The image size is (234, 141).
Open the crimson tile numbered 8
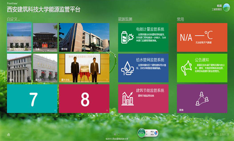tap(84, 98)
